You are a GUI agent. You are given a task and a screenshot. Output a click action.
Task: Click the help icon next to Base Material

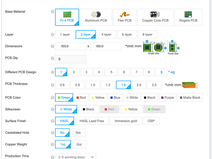52,12
